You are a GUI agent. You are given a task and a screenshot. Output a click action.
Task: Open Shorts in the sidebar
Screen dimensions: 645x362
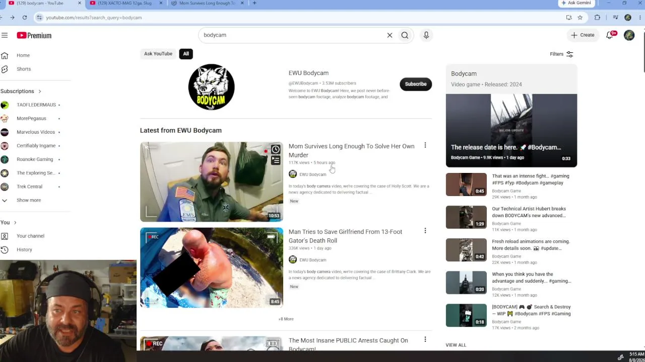click(x=23, y=69)
